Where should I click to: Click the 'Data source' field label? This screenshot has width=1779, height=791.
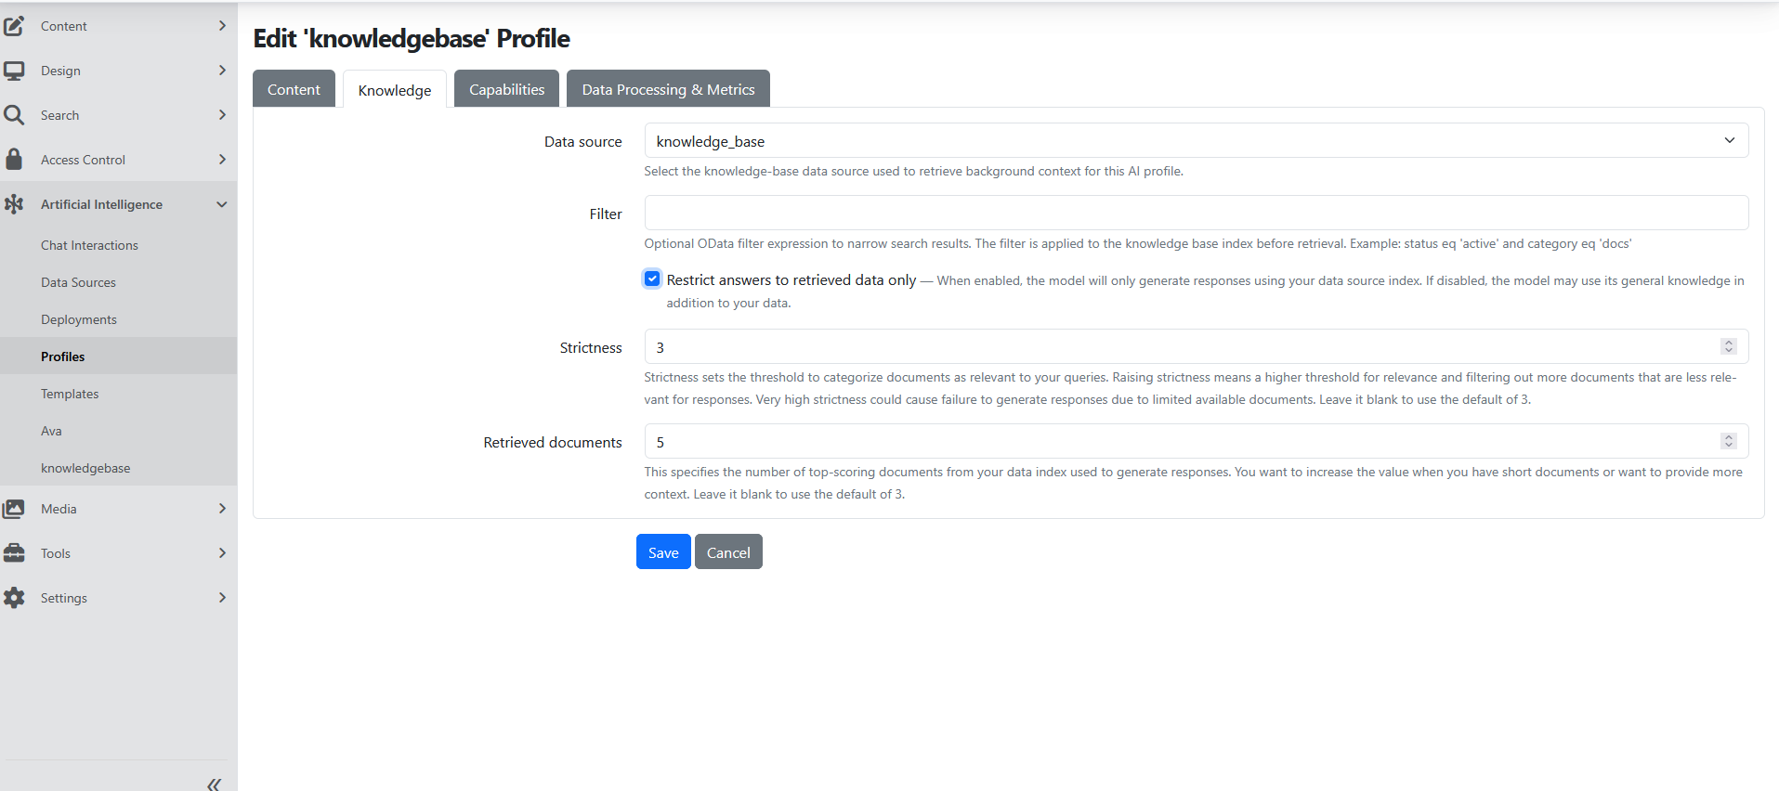pos(583,141)
